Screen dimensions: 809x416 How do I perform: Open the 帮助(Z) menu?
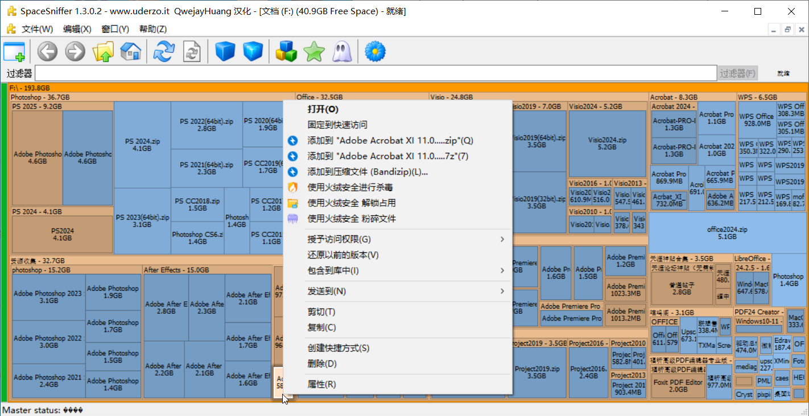(153, 29)
